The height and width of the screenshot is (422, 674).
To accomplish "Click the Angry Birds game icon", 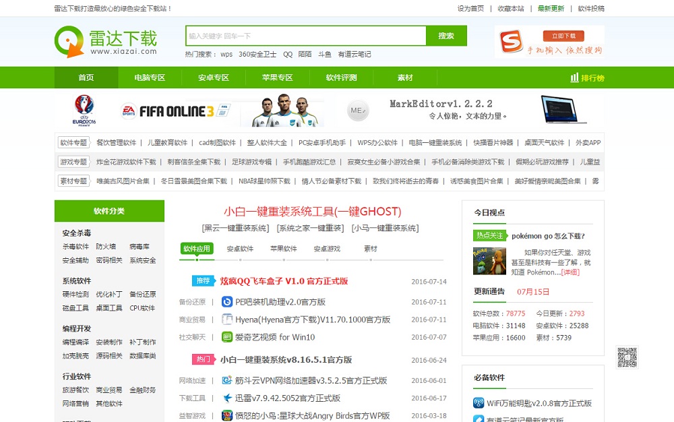I will click(227, 415).
